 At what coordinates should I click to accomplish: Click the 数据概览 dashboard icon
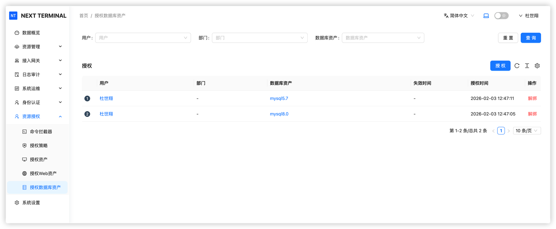coord(17,33)
